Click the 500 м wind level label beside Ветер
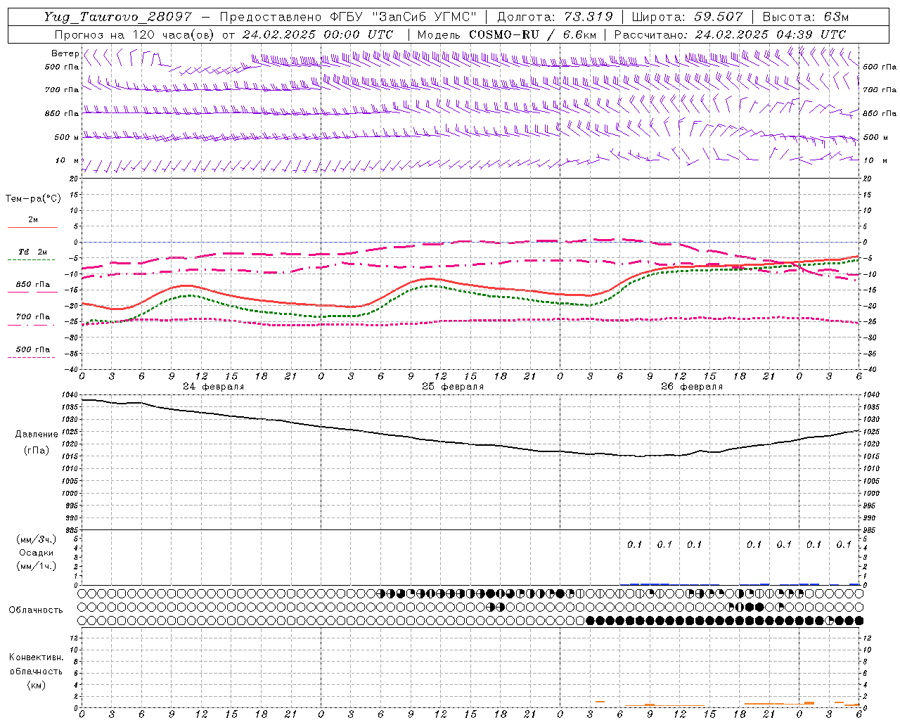Image resolution: width=900 pixels, height=720 pixels. (66, 137)
